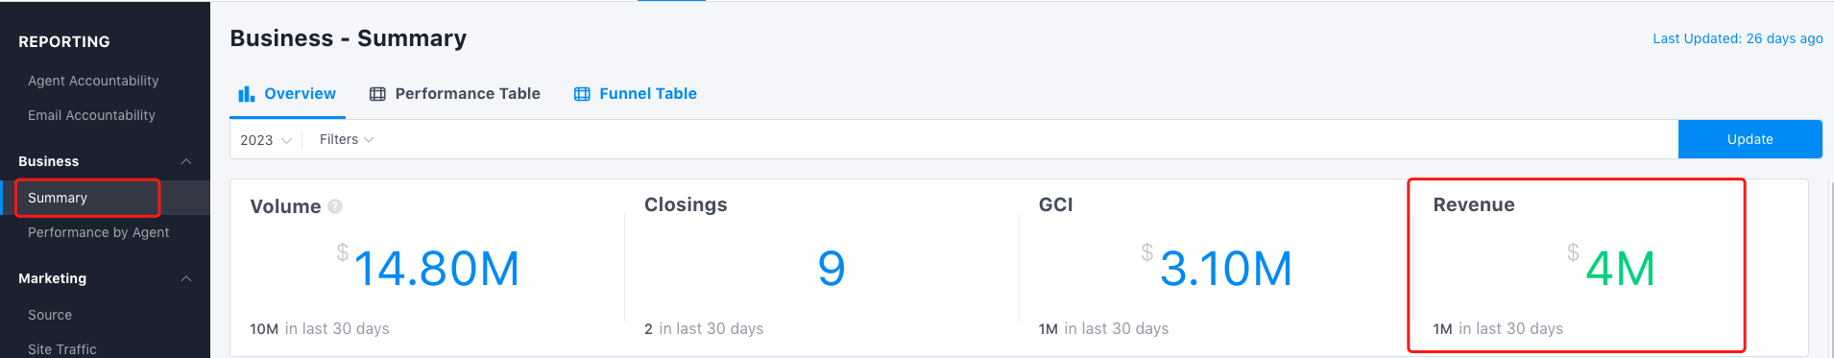Click the Performance Table grid icon

(377, 94)
